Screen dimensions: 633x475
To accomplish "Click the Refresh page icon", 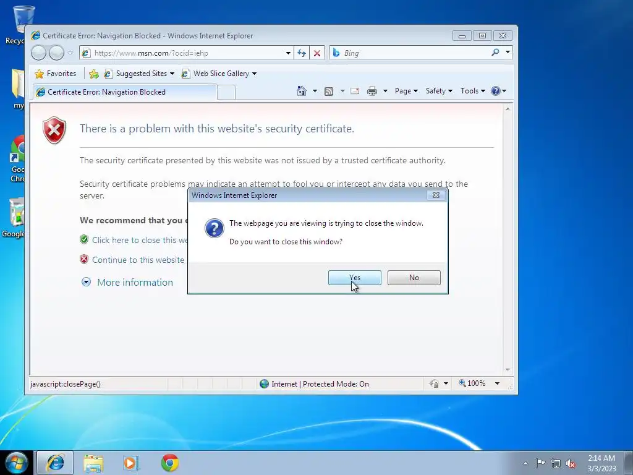I will click(x=302, y=53).
